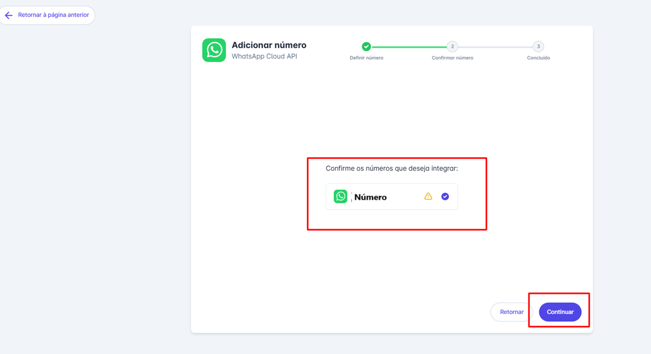Click the step 3 circle indicator
The height and width of the screenshot is (354, 651).
click(x=538, y=47)
